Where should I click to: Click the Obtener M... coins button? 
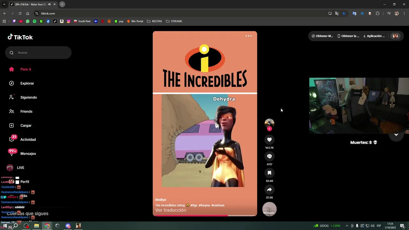click(322, 36)
